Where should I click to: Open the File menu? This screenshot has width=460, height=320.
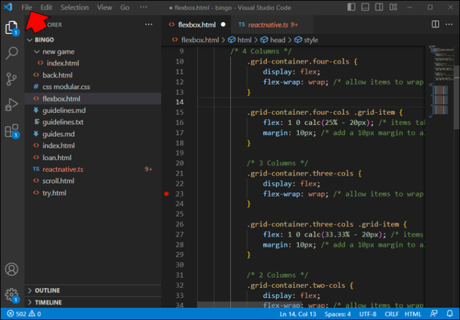[x=27, y=7]
